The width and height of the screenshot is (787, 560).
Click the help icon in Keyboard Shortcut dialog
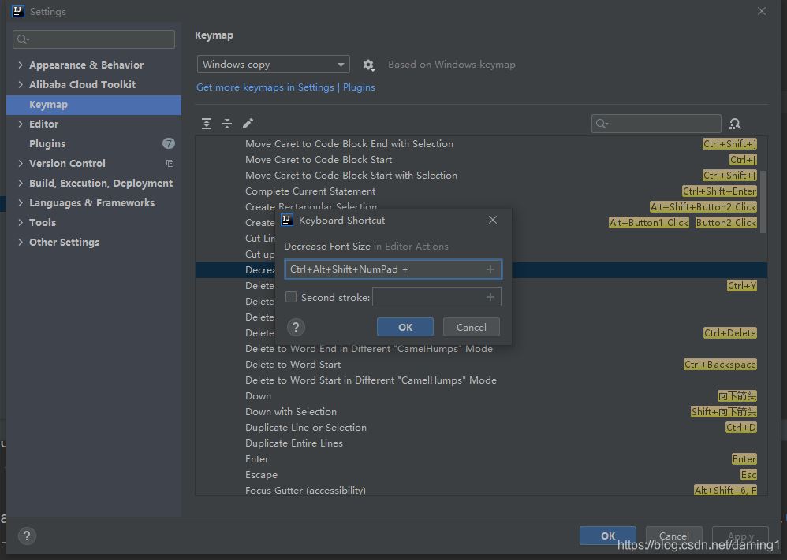coord(295,327)
